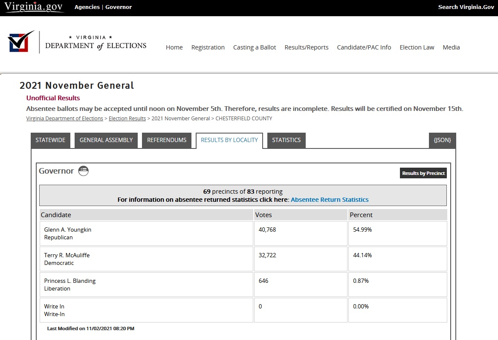Click the 0.00% percent value
The width and height of the screenshot is (498, 340).
(x=361, y=306)
